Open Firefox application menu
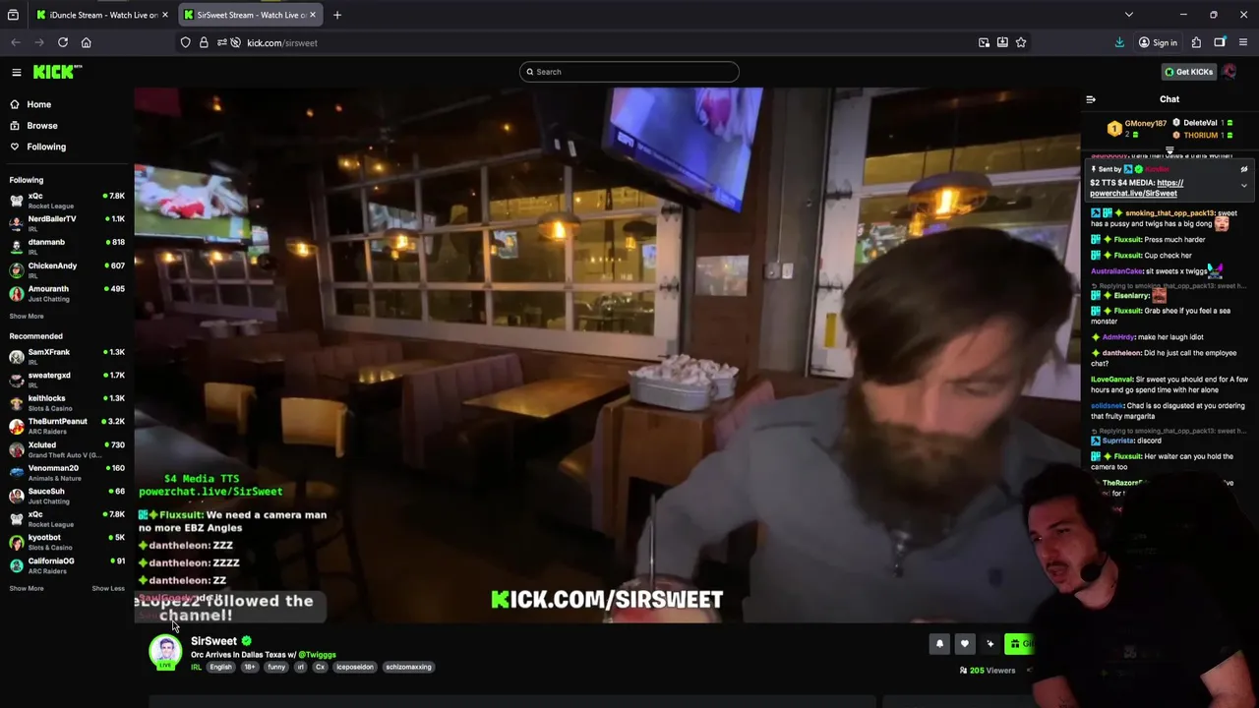The width and height of the screenshot is (1259, 708). [1243, 42]
